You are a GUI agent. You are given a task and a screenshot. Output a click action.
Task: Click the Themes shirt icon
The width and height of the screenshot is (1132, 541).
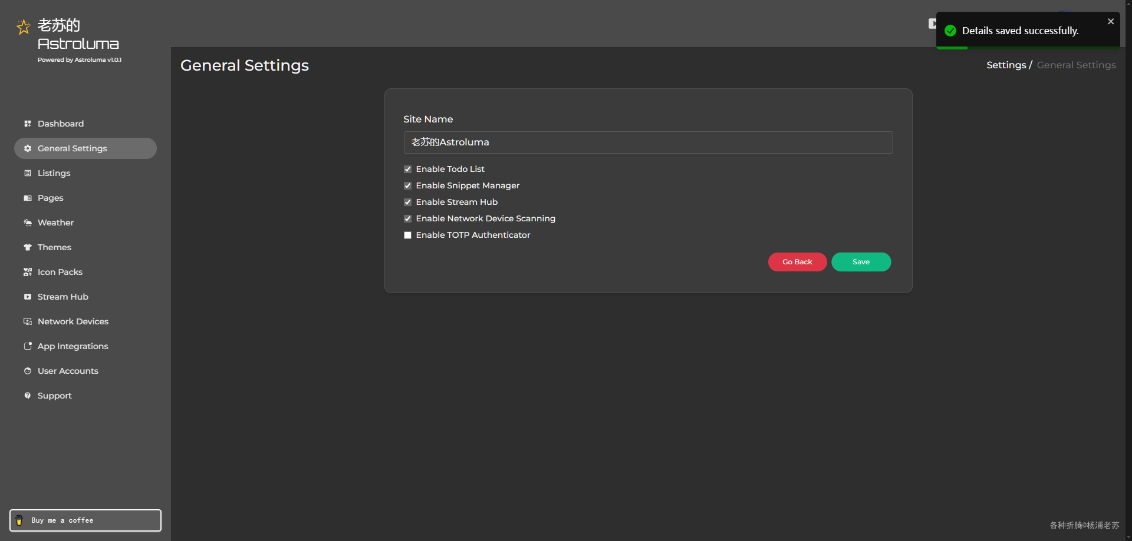click(x=28, y=247)
